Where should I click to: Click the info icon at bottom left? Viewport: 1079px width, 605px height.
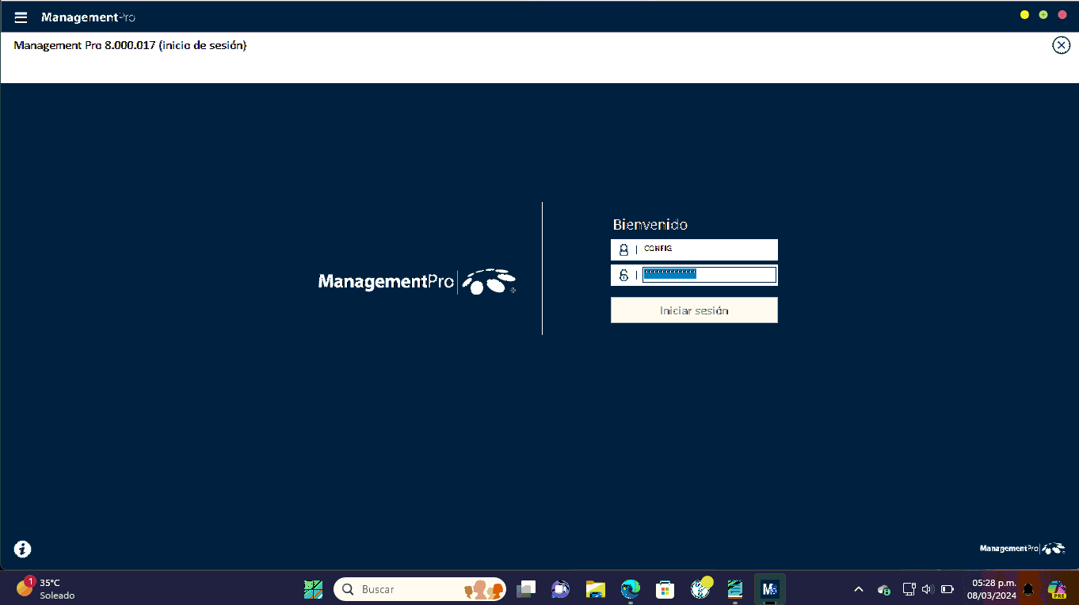(x=22, y=549)
